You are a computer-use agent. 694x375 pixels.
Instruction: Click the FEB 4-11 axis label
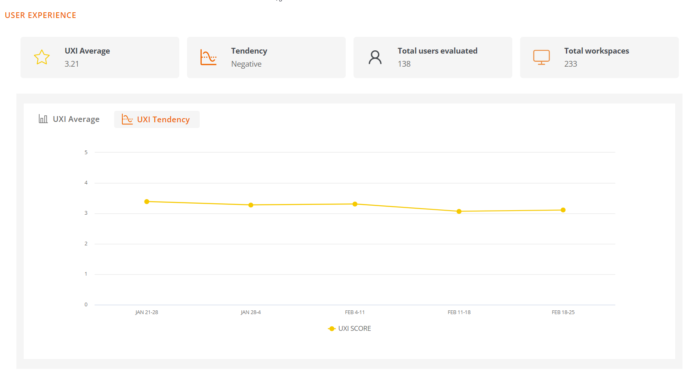point(355,312)
